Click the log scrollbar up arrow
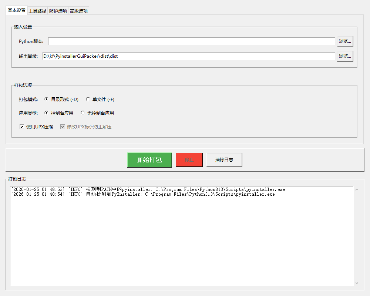Screen dimensions: 370x296 coord(357,190)
